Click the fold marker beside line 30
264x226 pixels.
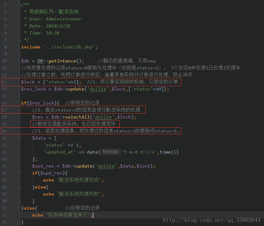[x=19, y=201]
